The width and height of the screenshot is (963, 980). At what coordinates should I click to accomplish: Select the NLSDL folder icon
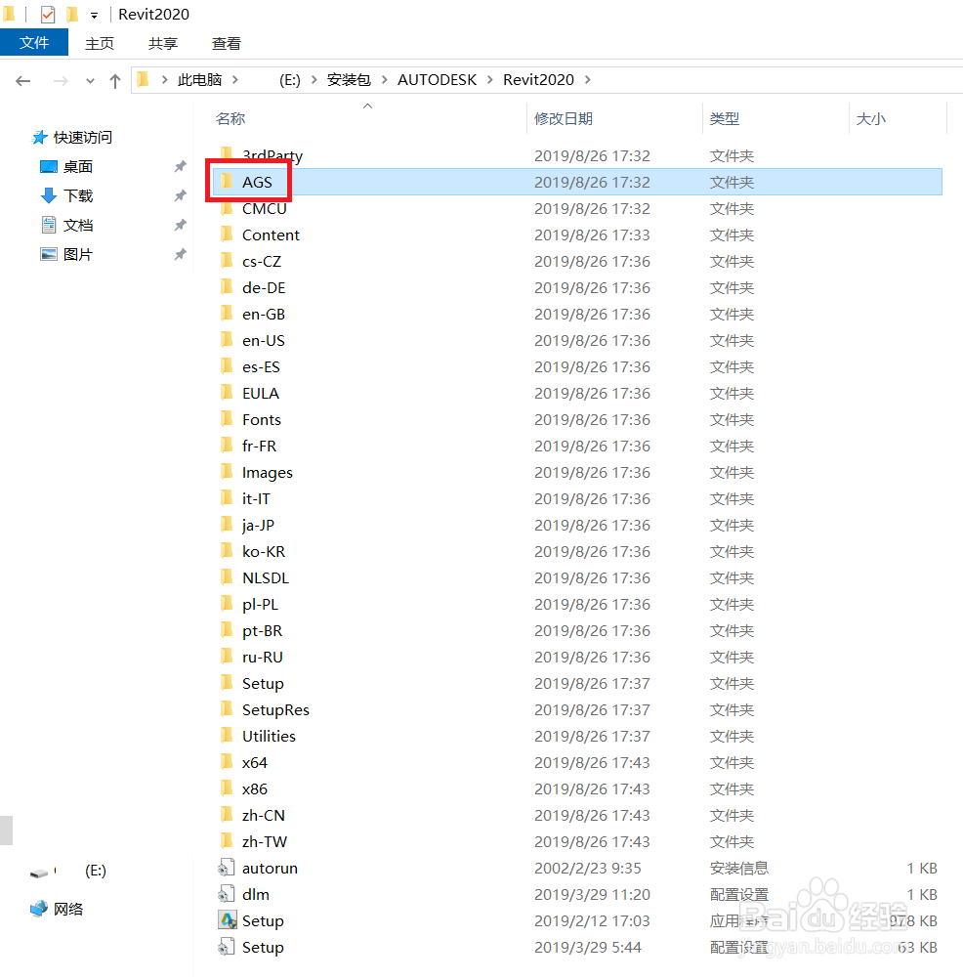pos(227,577)
